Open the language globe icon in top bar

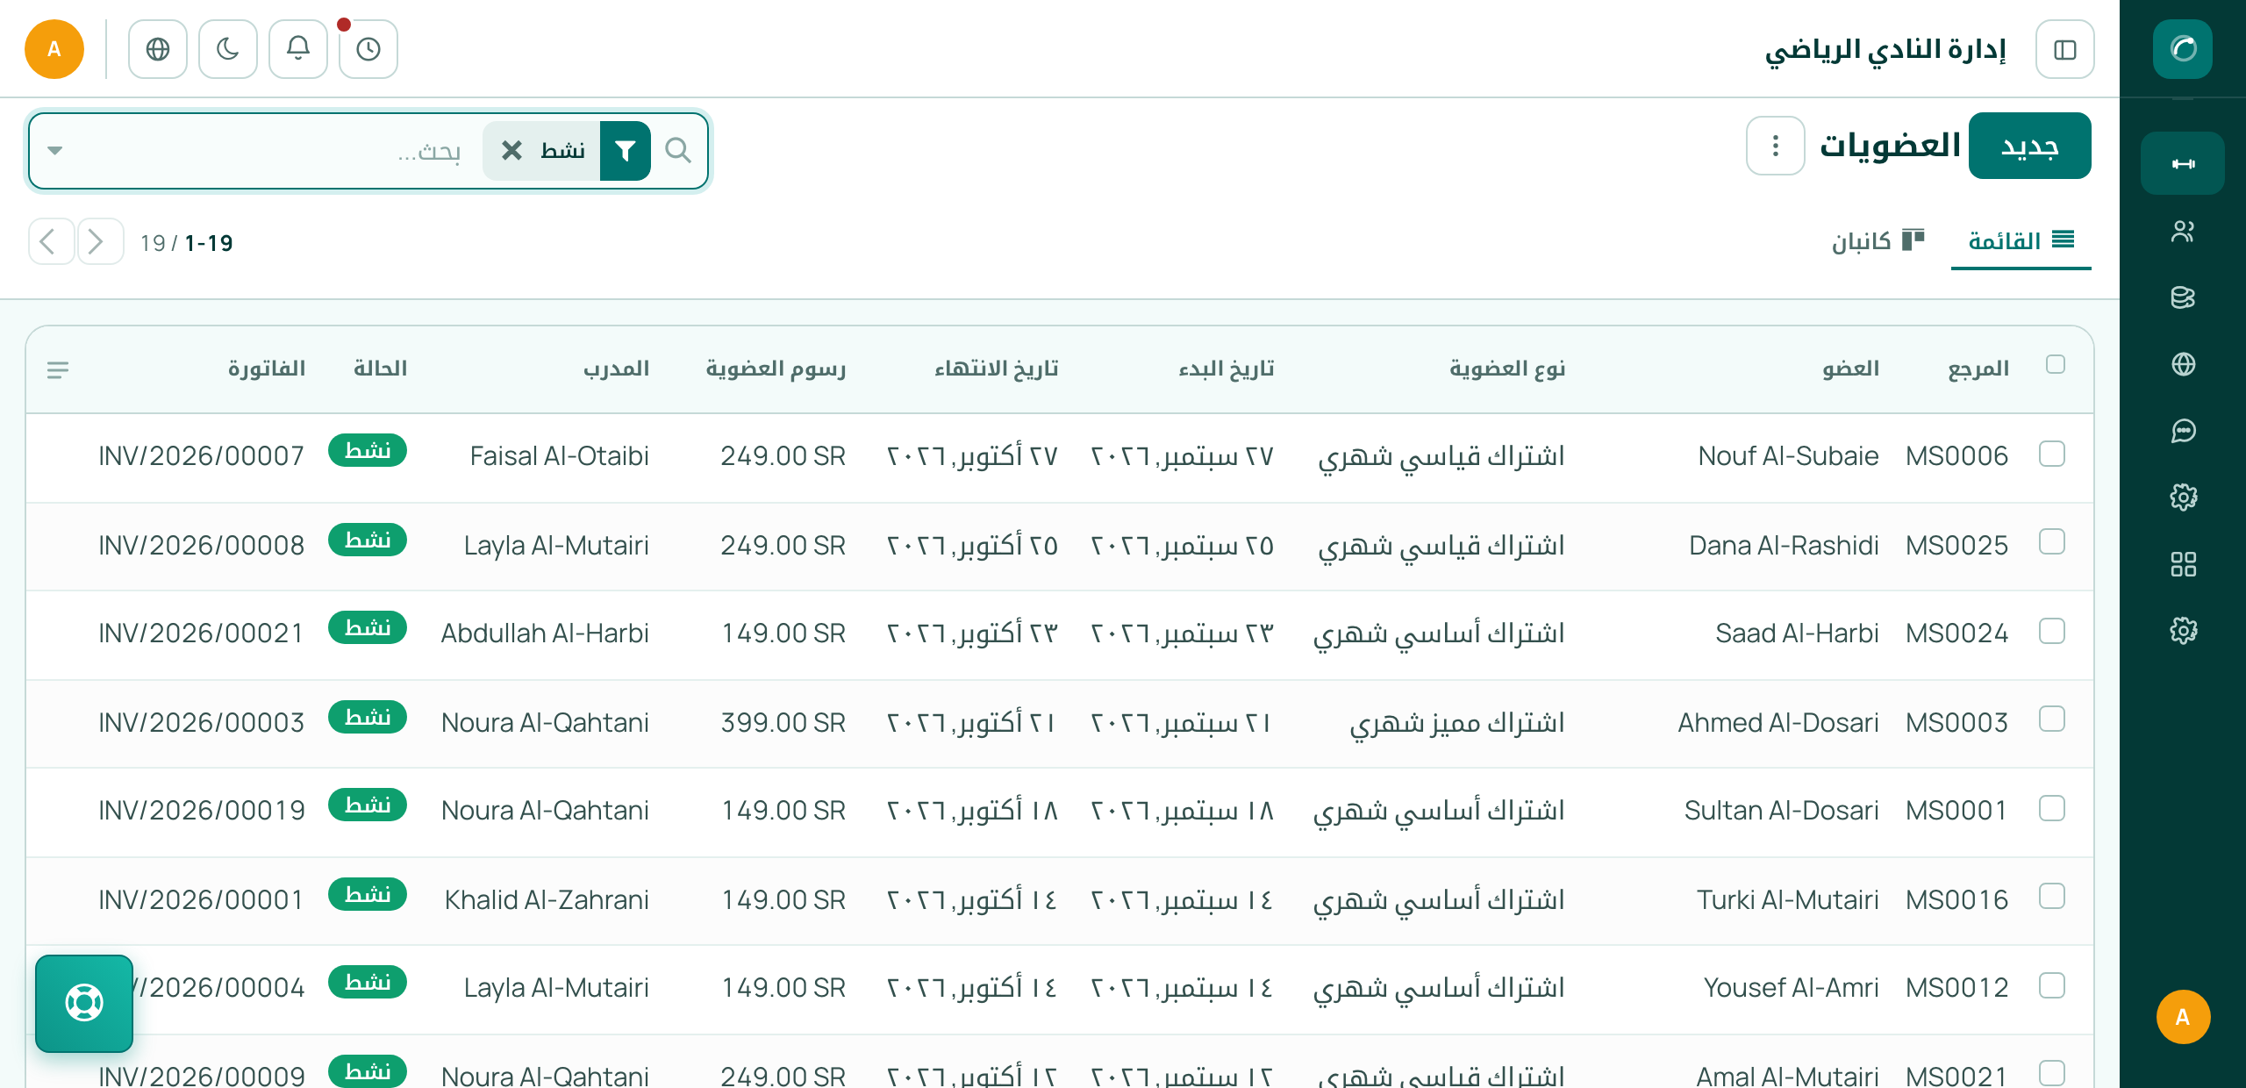coord(158,49)
